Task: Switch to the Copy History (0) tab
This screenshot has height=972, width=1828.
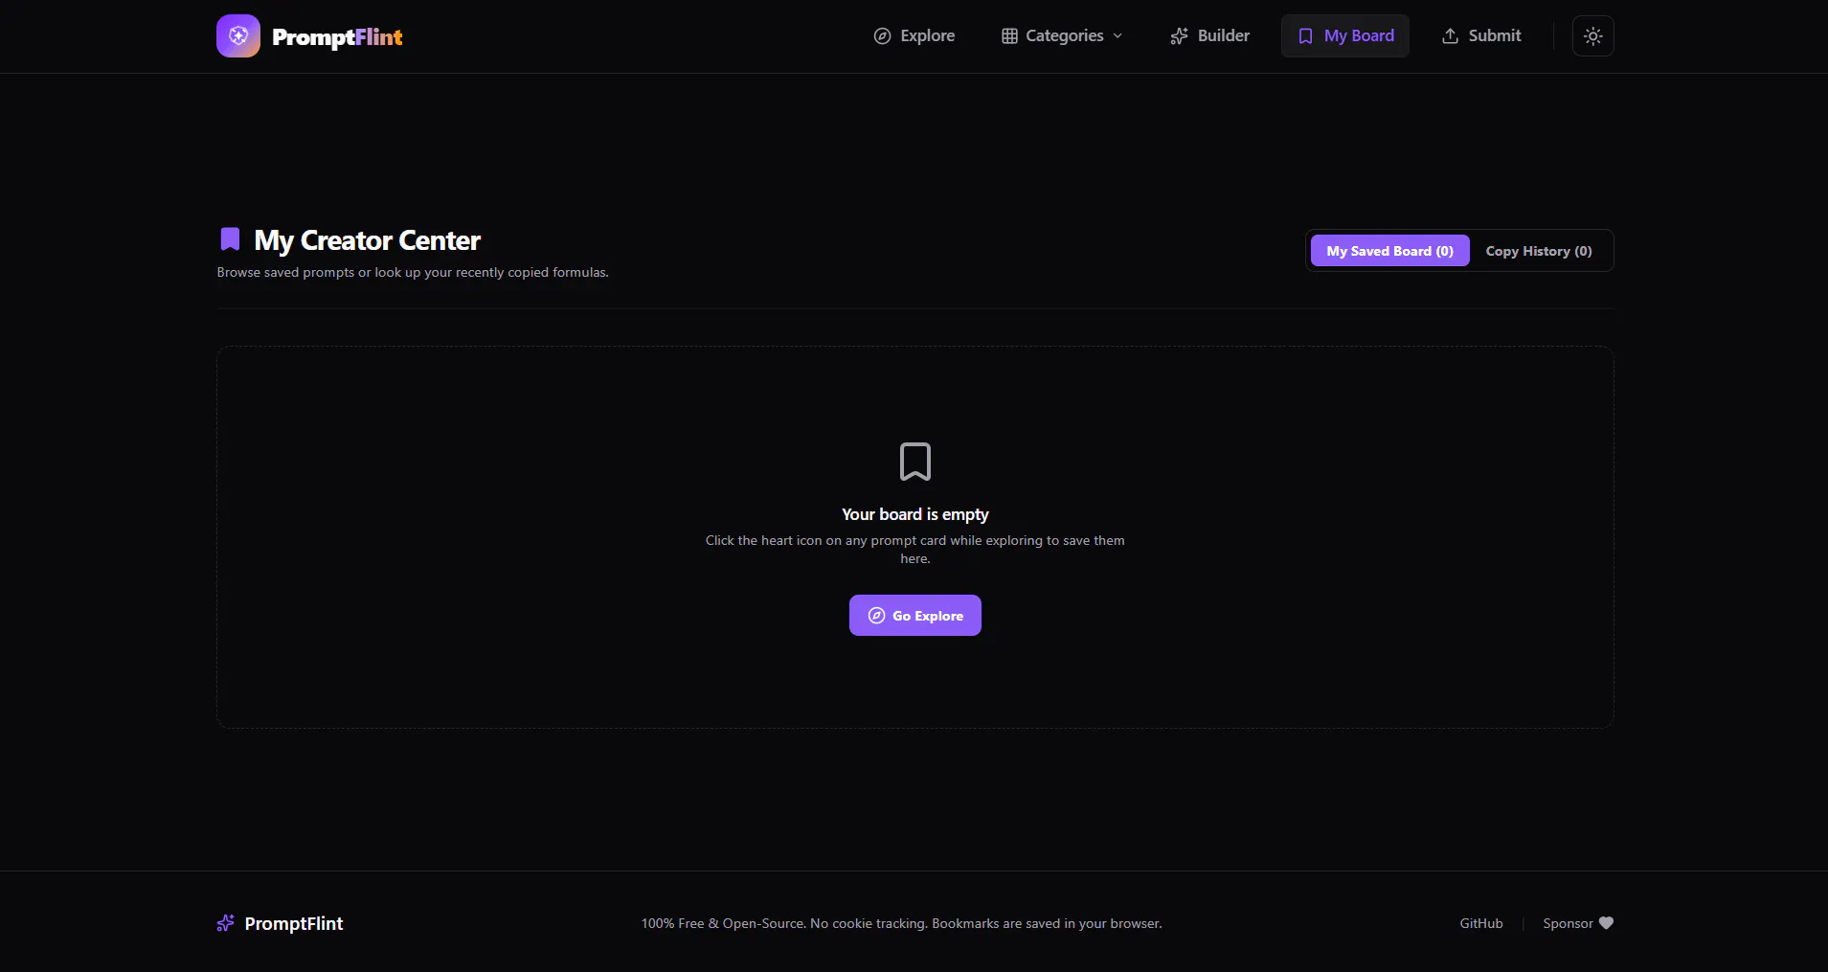Action: (x=1539, y=251)
